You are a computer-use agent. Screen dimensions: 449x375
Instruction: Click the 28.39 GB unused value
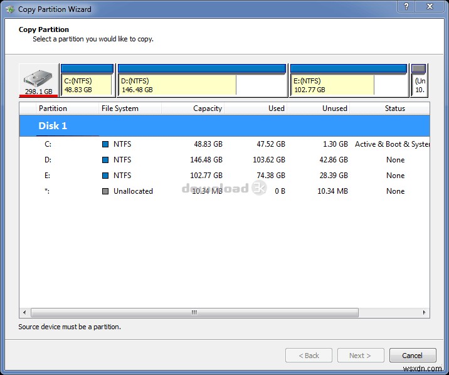[334, 176]
